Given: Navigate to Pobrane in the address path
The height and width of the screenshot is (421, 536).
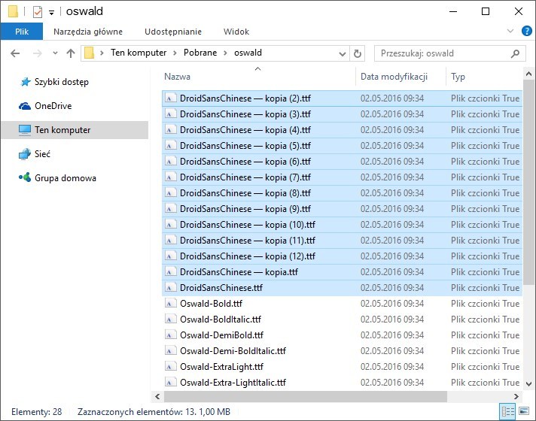Looking at the screenshot, I should (x=200, y=53).
